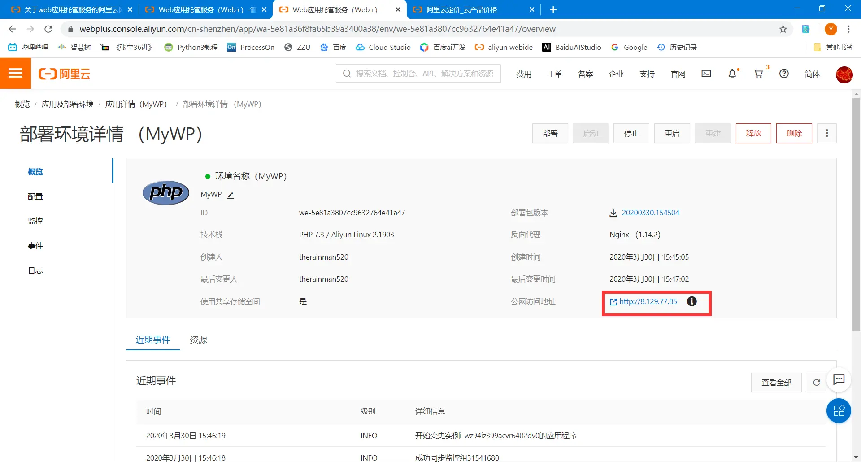Open the blue floating grid shortcut button
Image resolution: width=861 pixels, height=462 pixels.
(839, 410)
